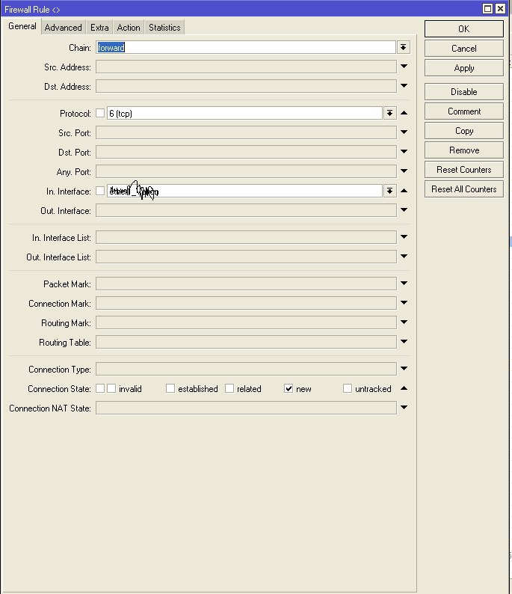Expand the Any. Port field
512x594 pixels.
click(404, 171)
